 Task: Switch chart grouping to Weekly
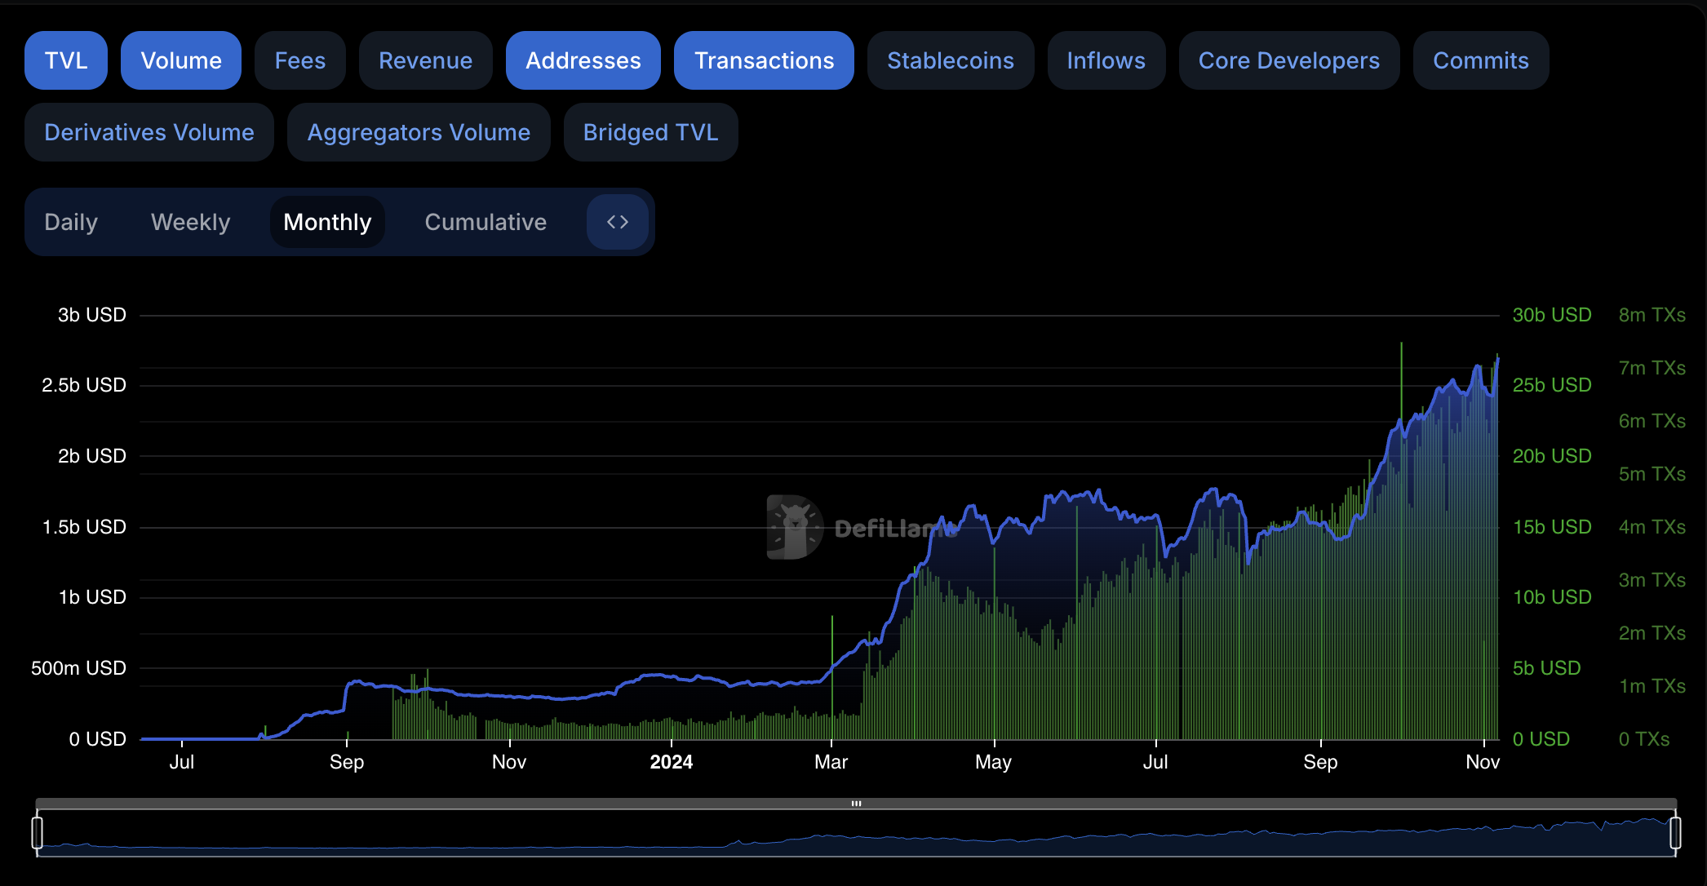(x=191, y=222)
